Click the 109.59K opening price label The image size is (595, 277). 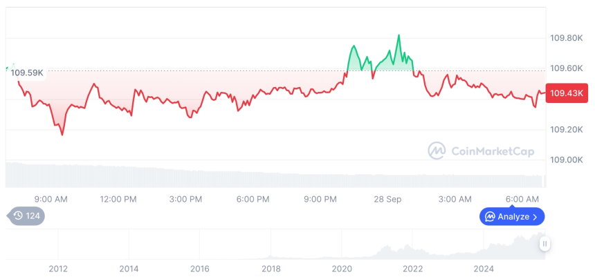point(28,73)
